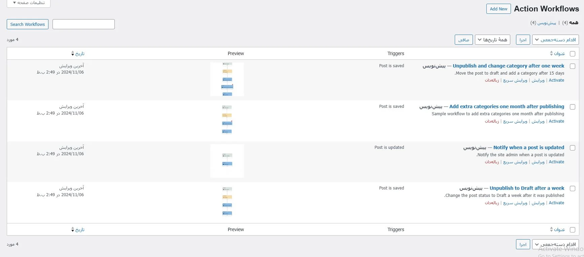Click 'Post is updated' trigger text
Viewport: 584px width, 257px height.
click(x=389, y=147)
